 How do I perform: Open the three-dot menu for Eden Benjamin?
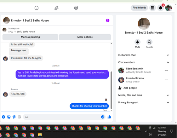pos(166,70)
